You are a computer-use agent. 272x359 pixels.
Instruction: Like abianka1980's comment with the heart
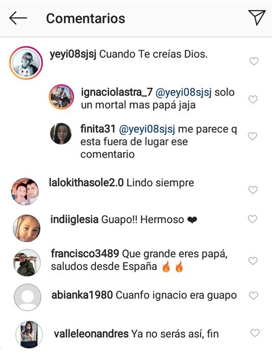click(x=254, y=296)
